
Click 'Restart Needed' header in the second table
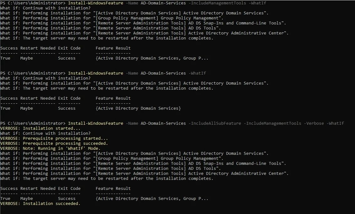tap(38, 98)
